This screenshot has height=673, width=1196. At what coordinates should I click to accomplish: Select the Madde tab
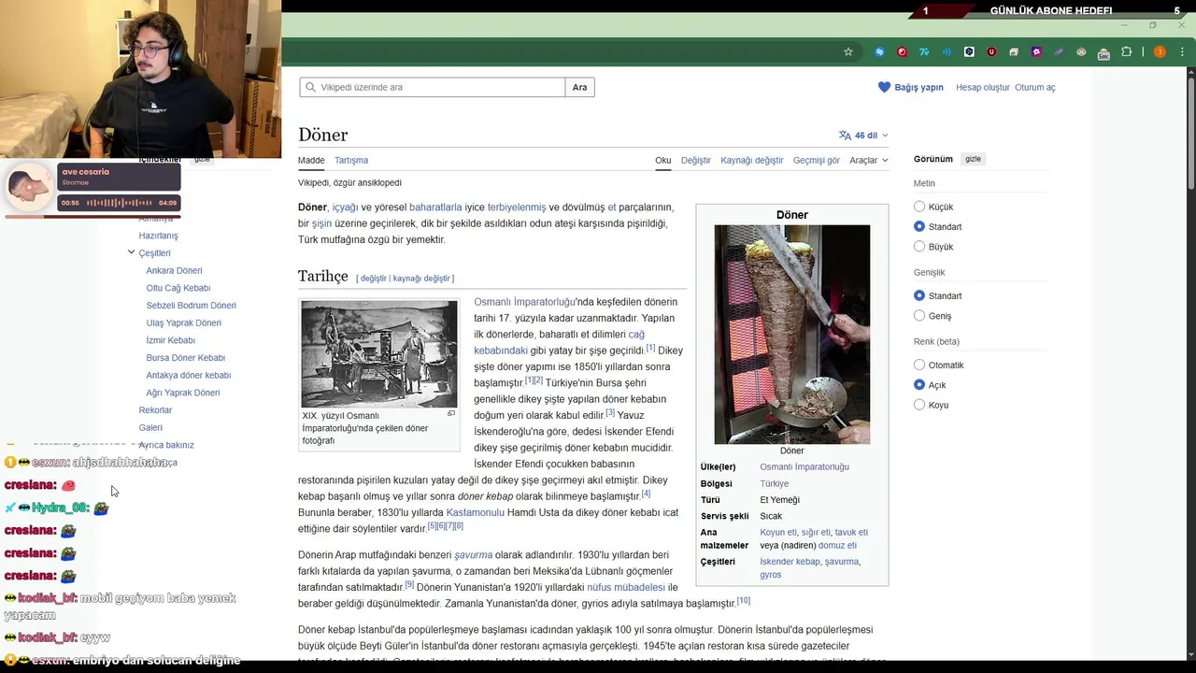coord(311,160)
